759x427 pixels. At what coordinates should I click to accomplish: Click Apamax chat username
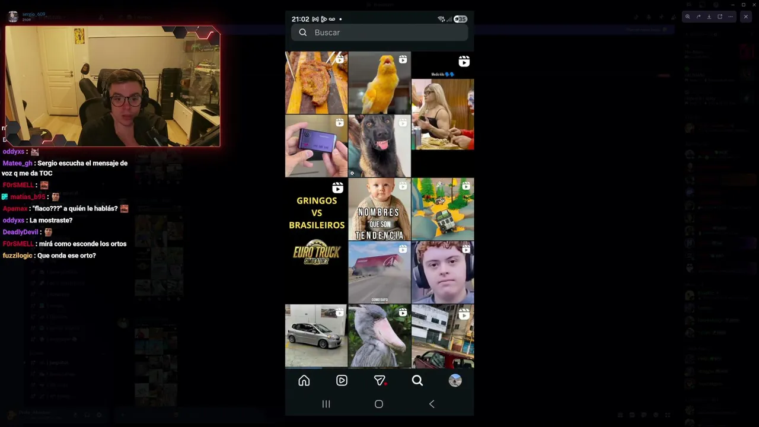(x=15, y=209)
